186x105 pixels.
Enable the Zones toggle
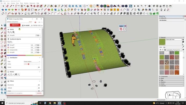[39, 67]
